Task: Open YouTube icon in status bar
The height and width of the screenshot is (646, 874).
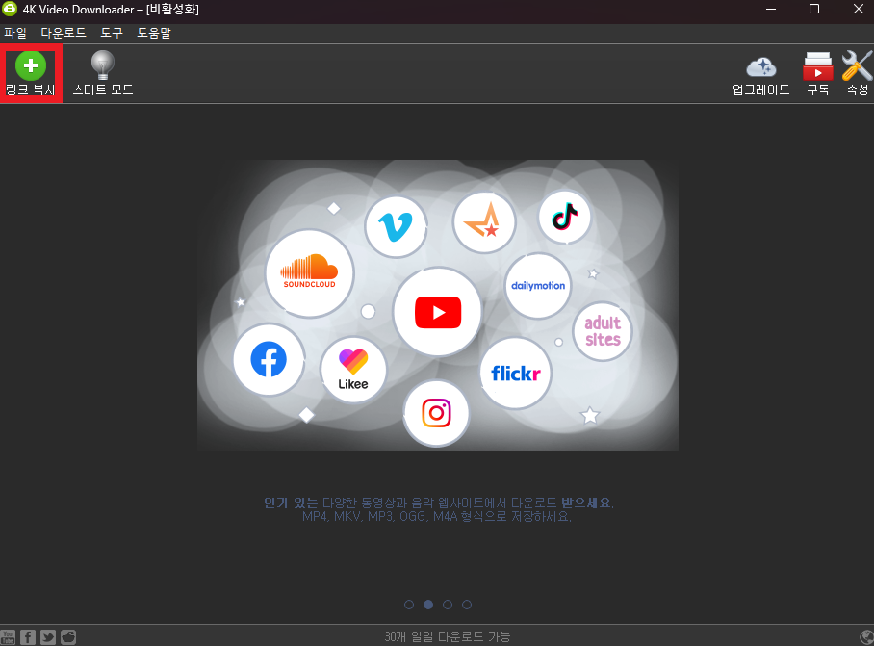Action: (x=8, y=636)
